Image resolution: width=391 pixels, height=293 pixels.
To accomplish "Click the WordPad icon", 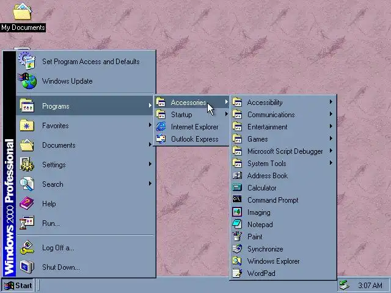I will 237,273.
